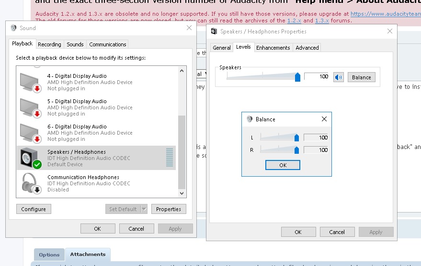The width and height of the screenshot is (421, 266).
Task: Click the Balance button
Action: pos(362,77)
